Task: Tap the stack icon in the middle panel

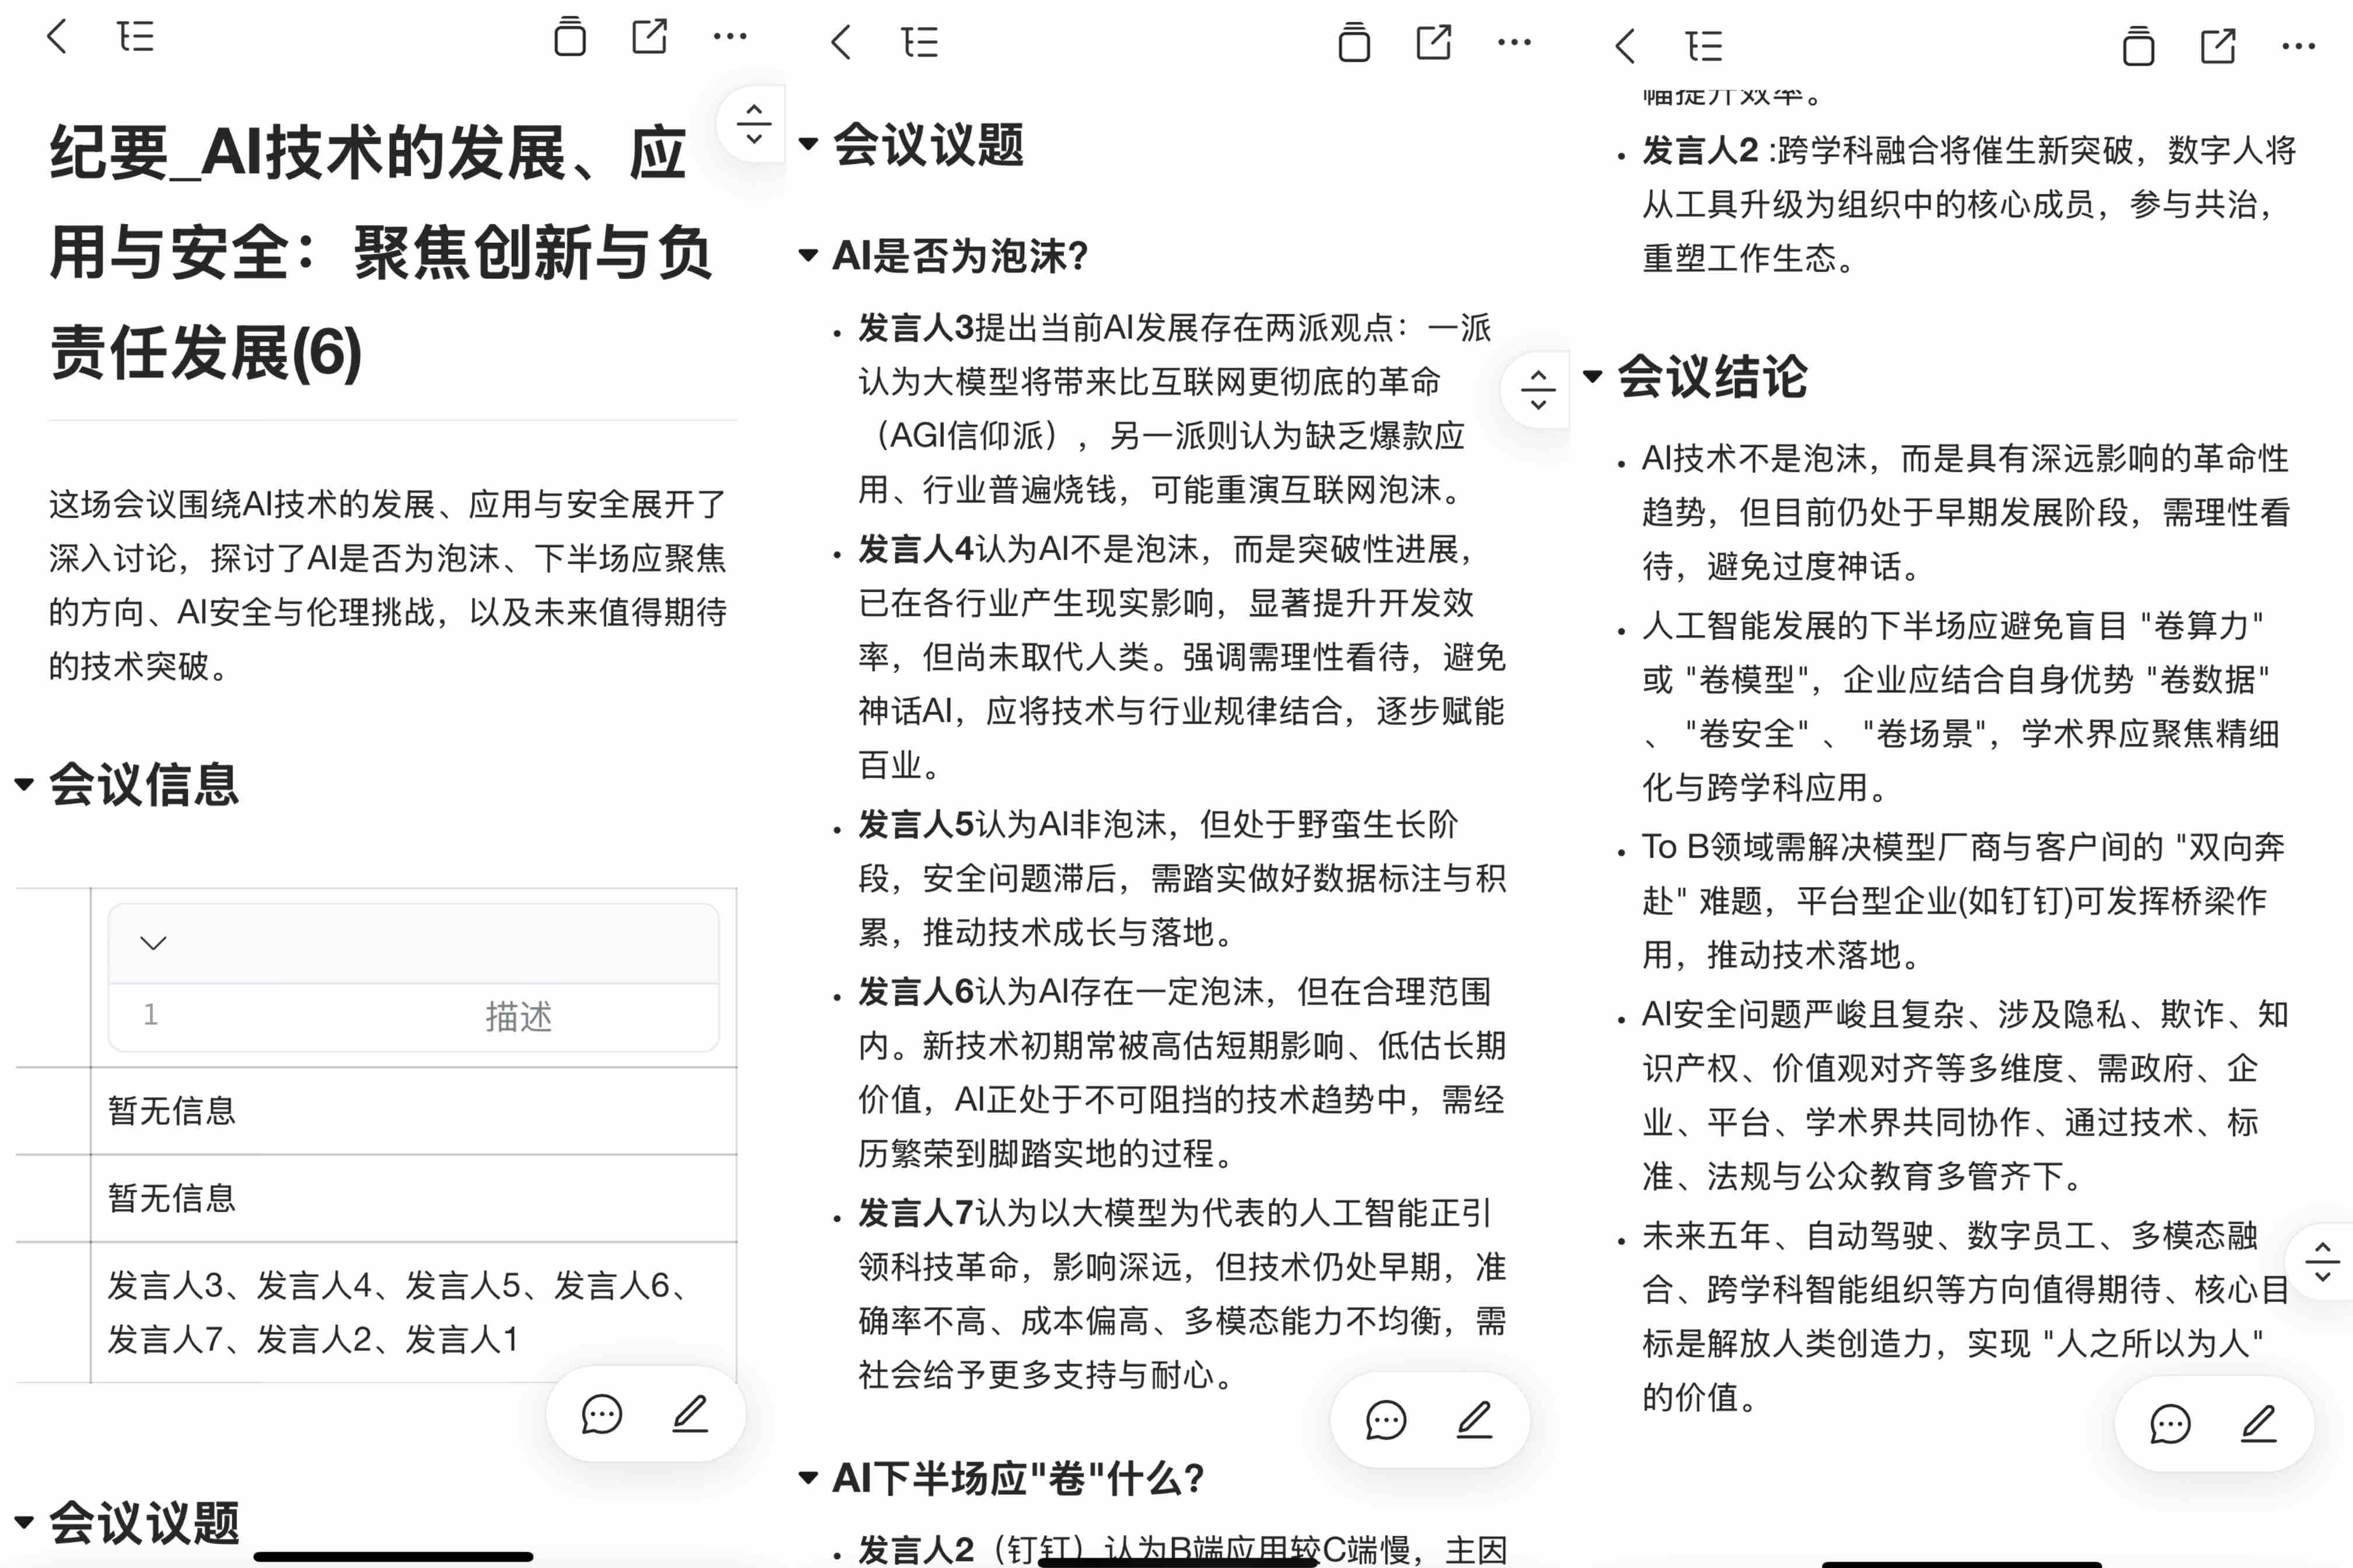Action: (x=1353, y=43)
